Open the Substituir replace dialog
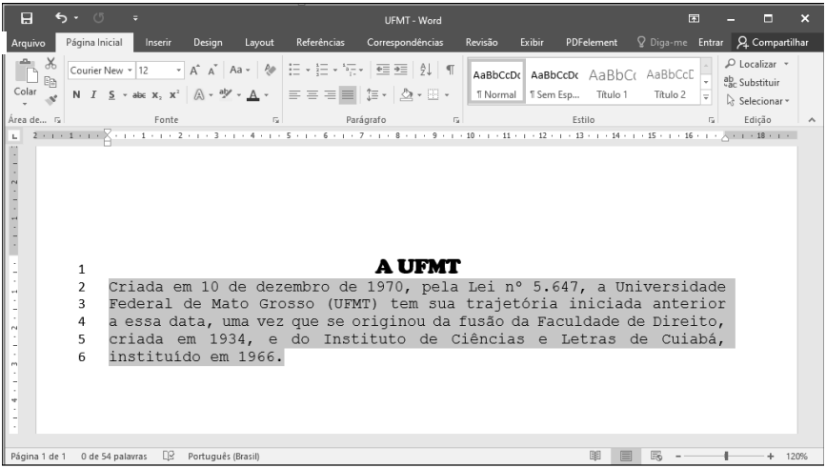The width and height of the screenshot is (826, 468). (x=753, y=82)
